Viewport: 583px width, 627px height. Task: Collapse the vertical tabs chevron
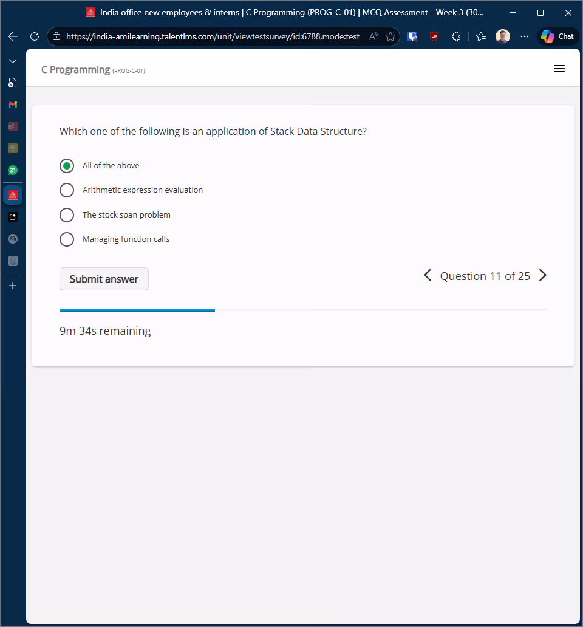tap(13, 61)
